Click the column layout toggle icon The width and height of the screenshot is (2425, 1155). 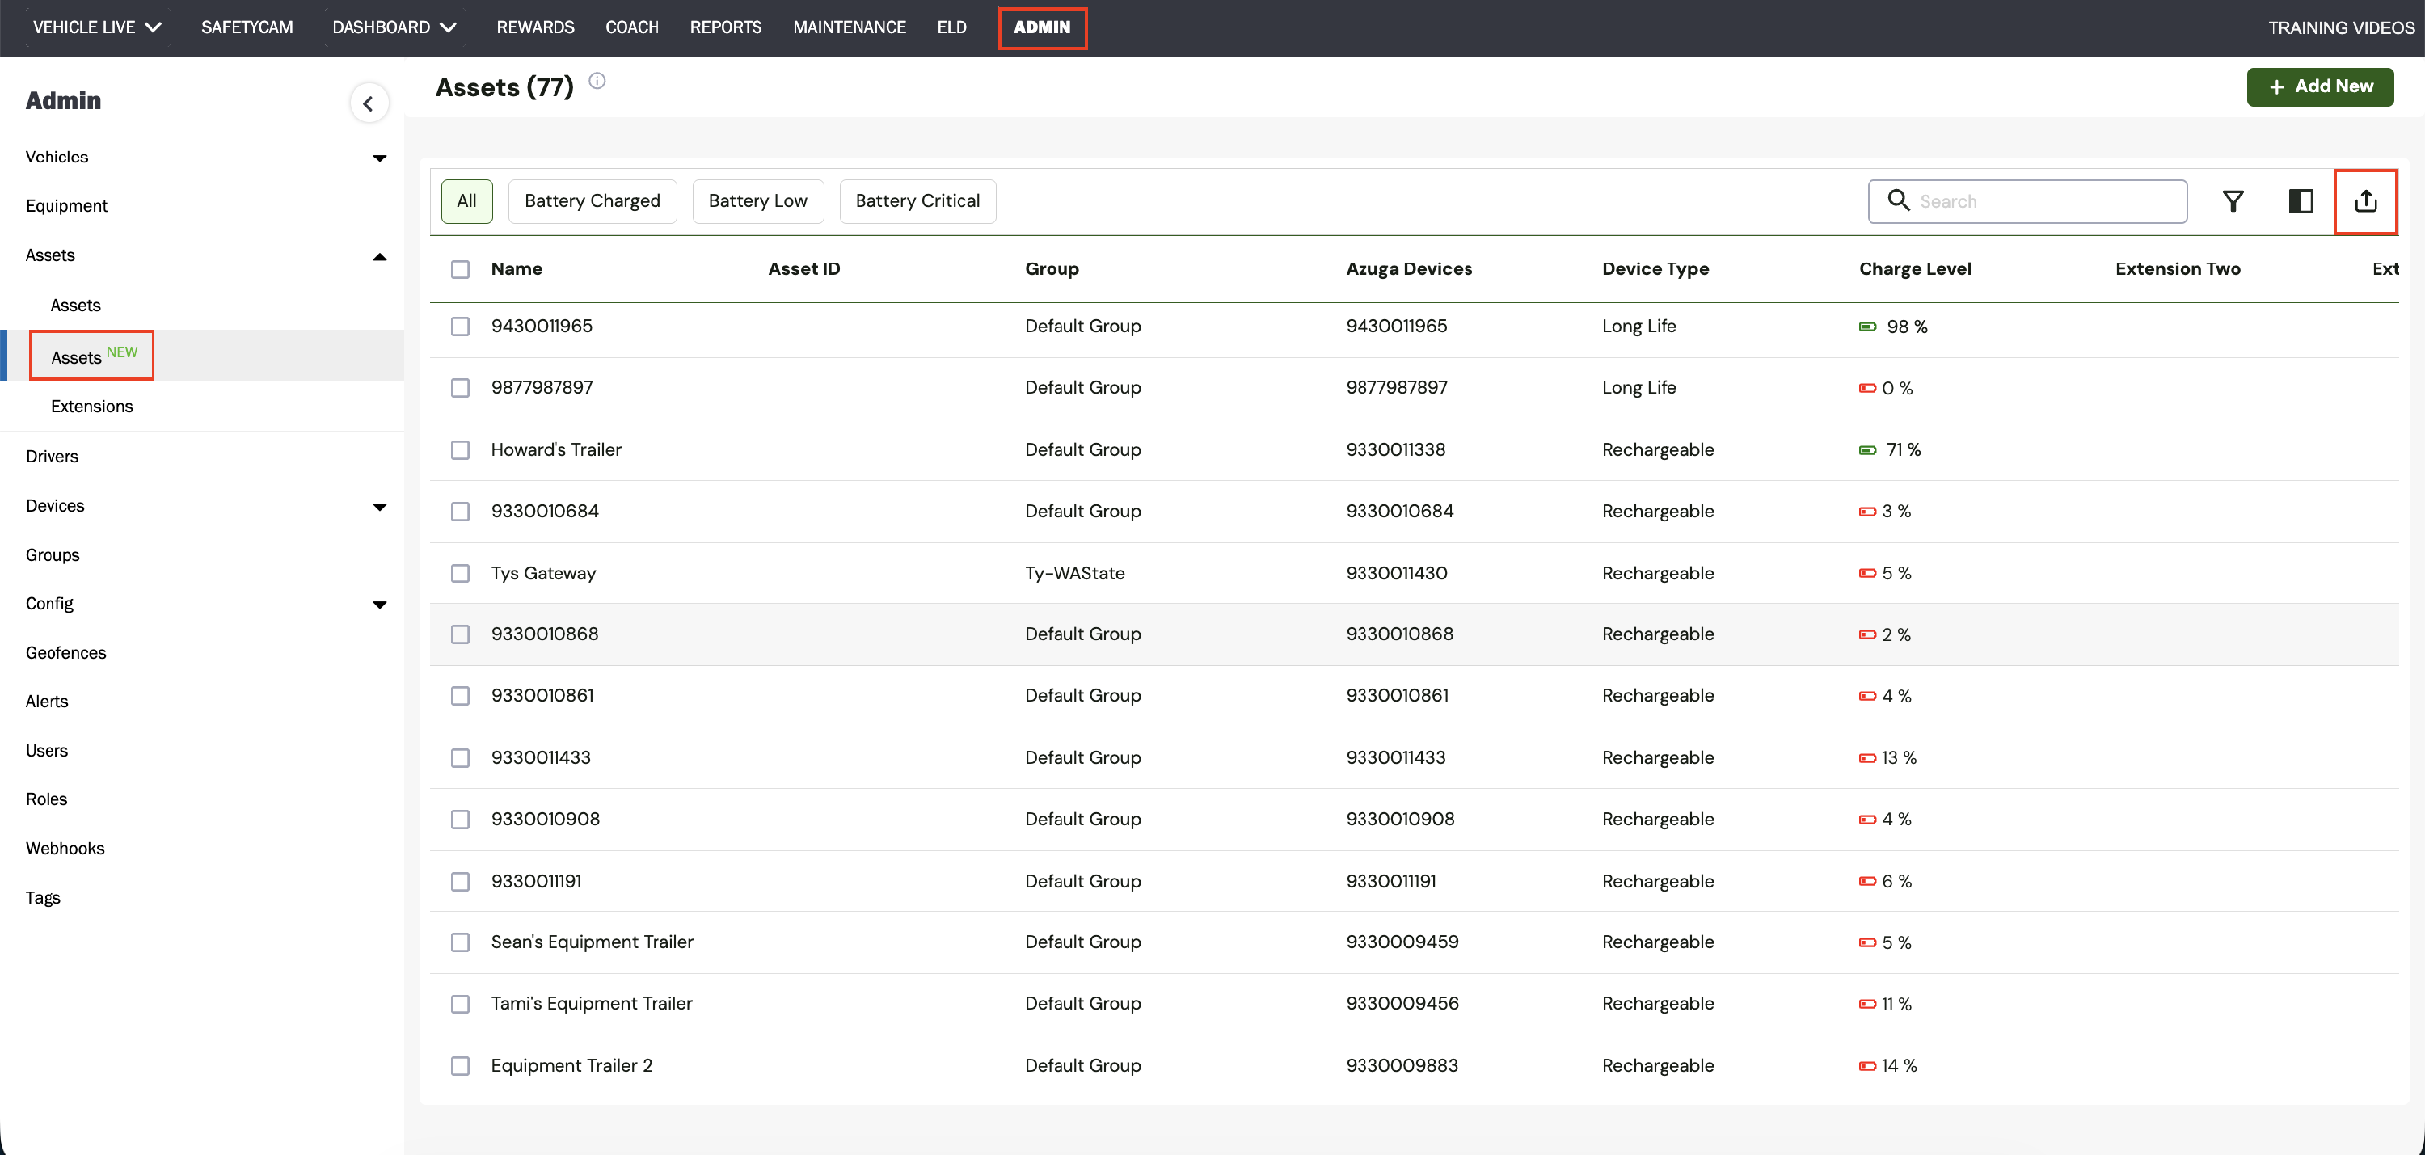click(2300, 201)
